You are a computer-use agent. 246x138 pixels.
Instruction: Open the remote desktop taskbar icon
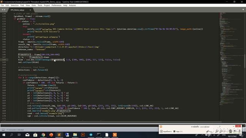(67, 135)
